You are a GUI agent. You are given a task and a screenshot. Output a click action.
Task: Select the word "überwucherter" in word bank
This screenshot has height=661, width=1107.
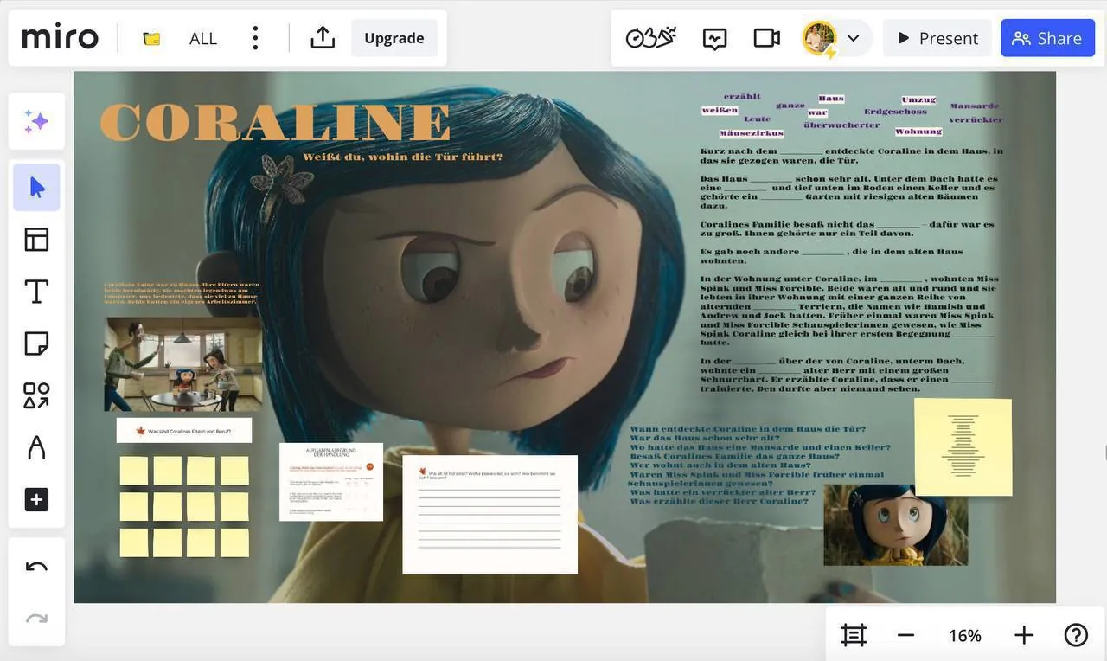click(x=841, y=125)
